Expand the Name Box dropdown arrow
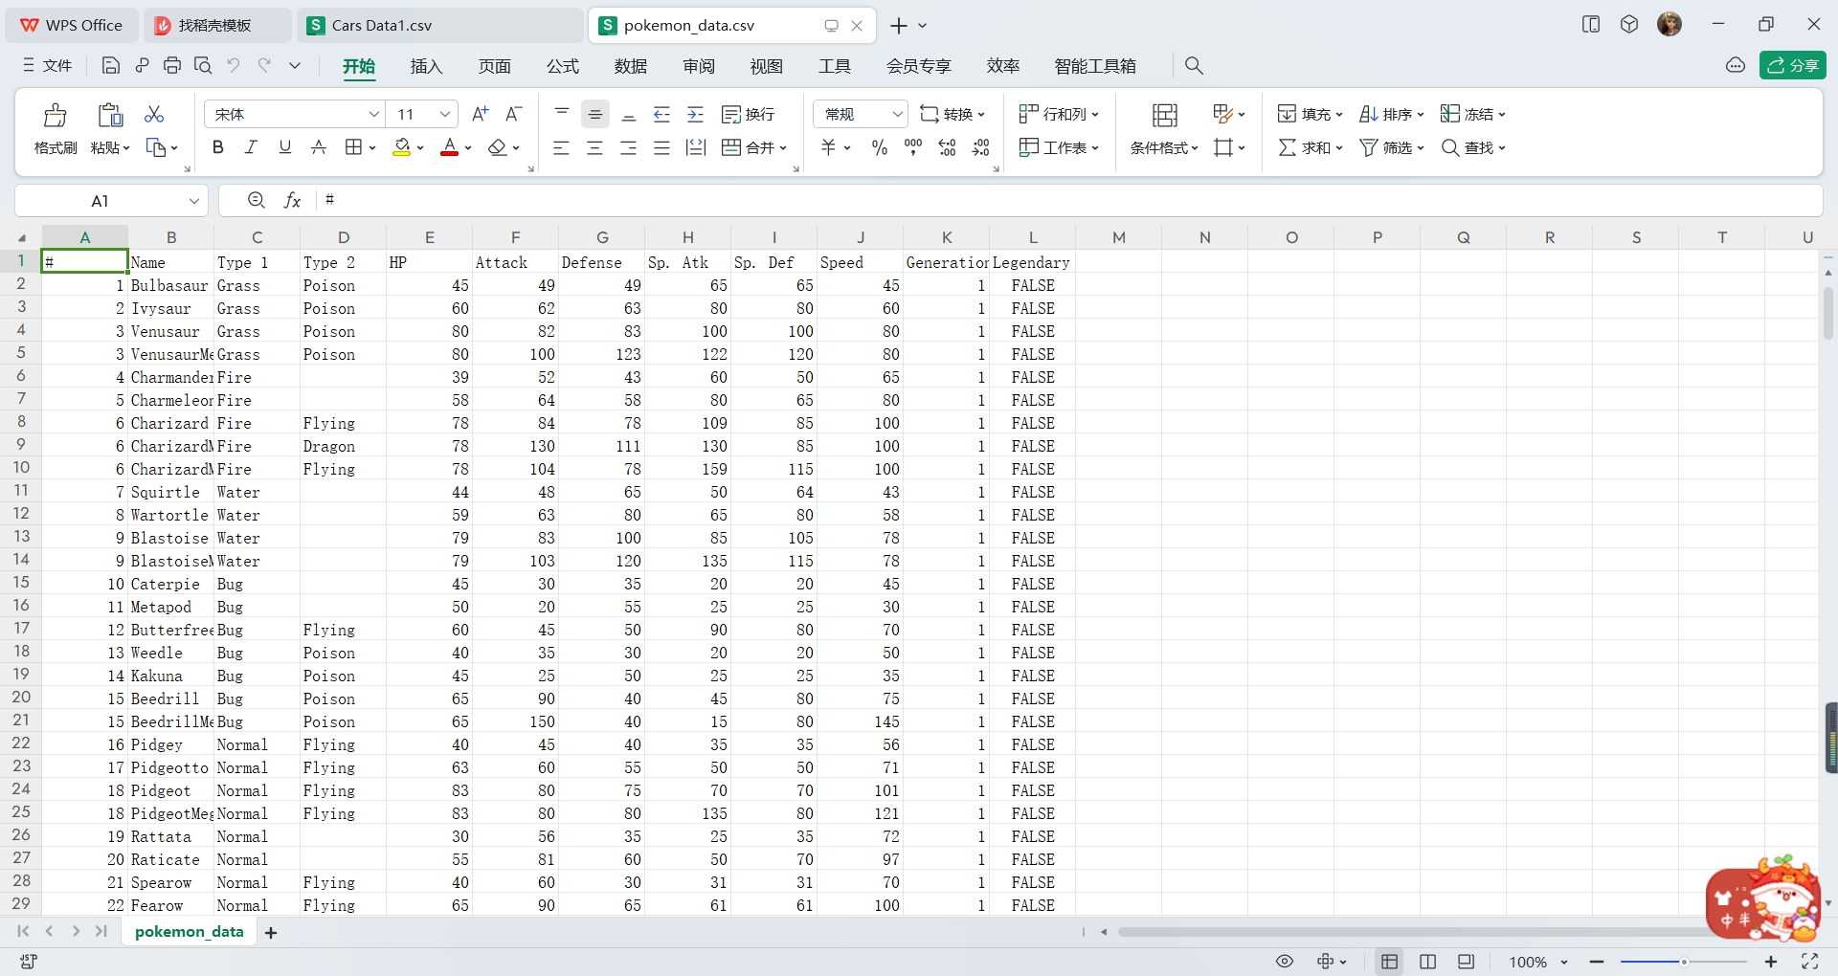The height and width of the screenshot is (976, 1838). tap(193, 201)
